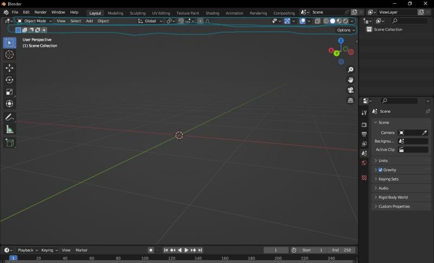Jump to the first frame
The image size is (434, 263).
pos(165,251)
